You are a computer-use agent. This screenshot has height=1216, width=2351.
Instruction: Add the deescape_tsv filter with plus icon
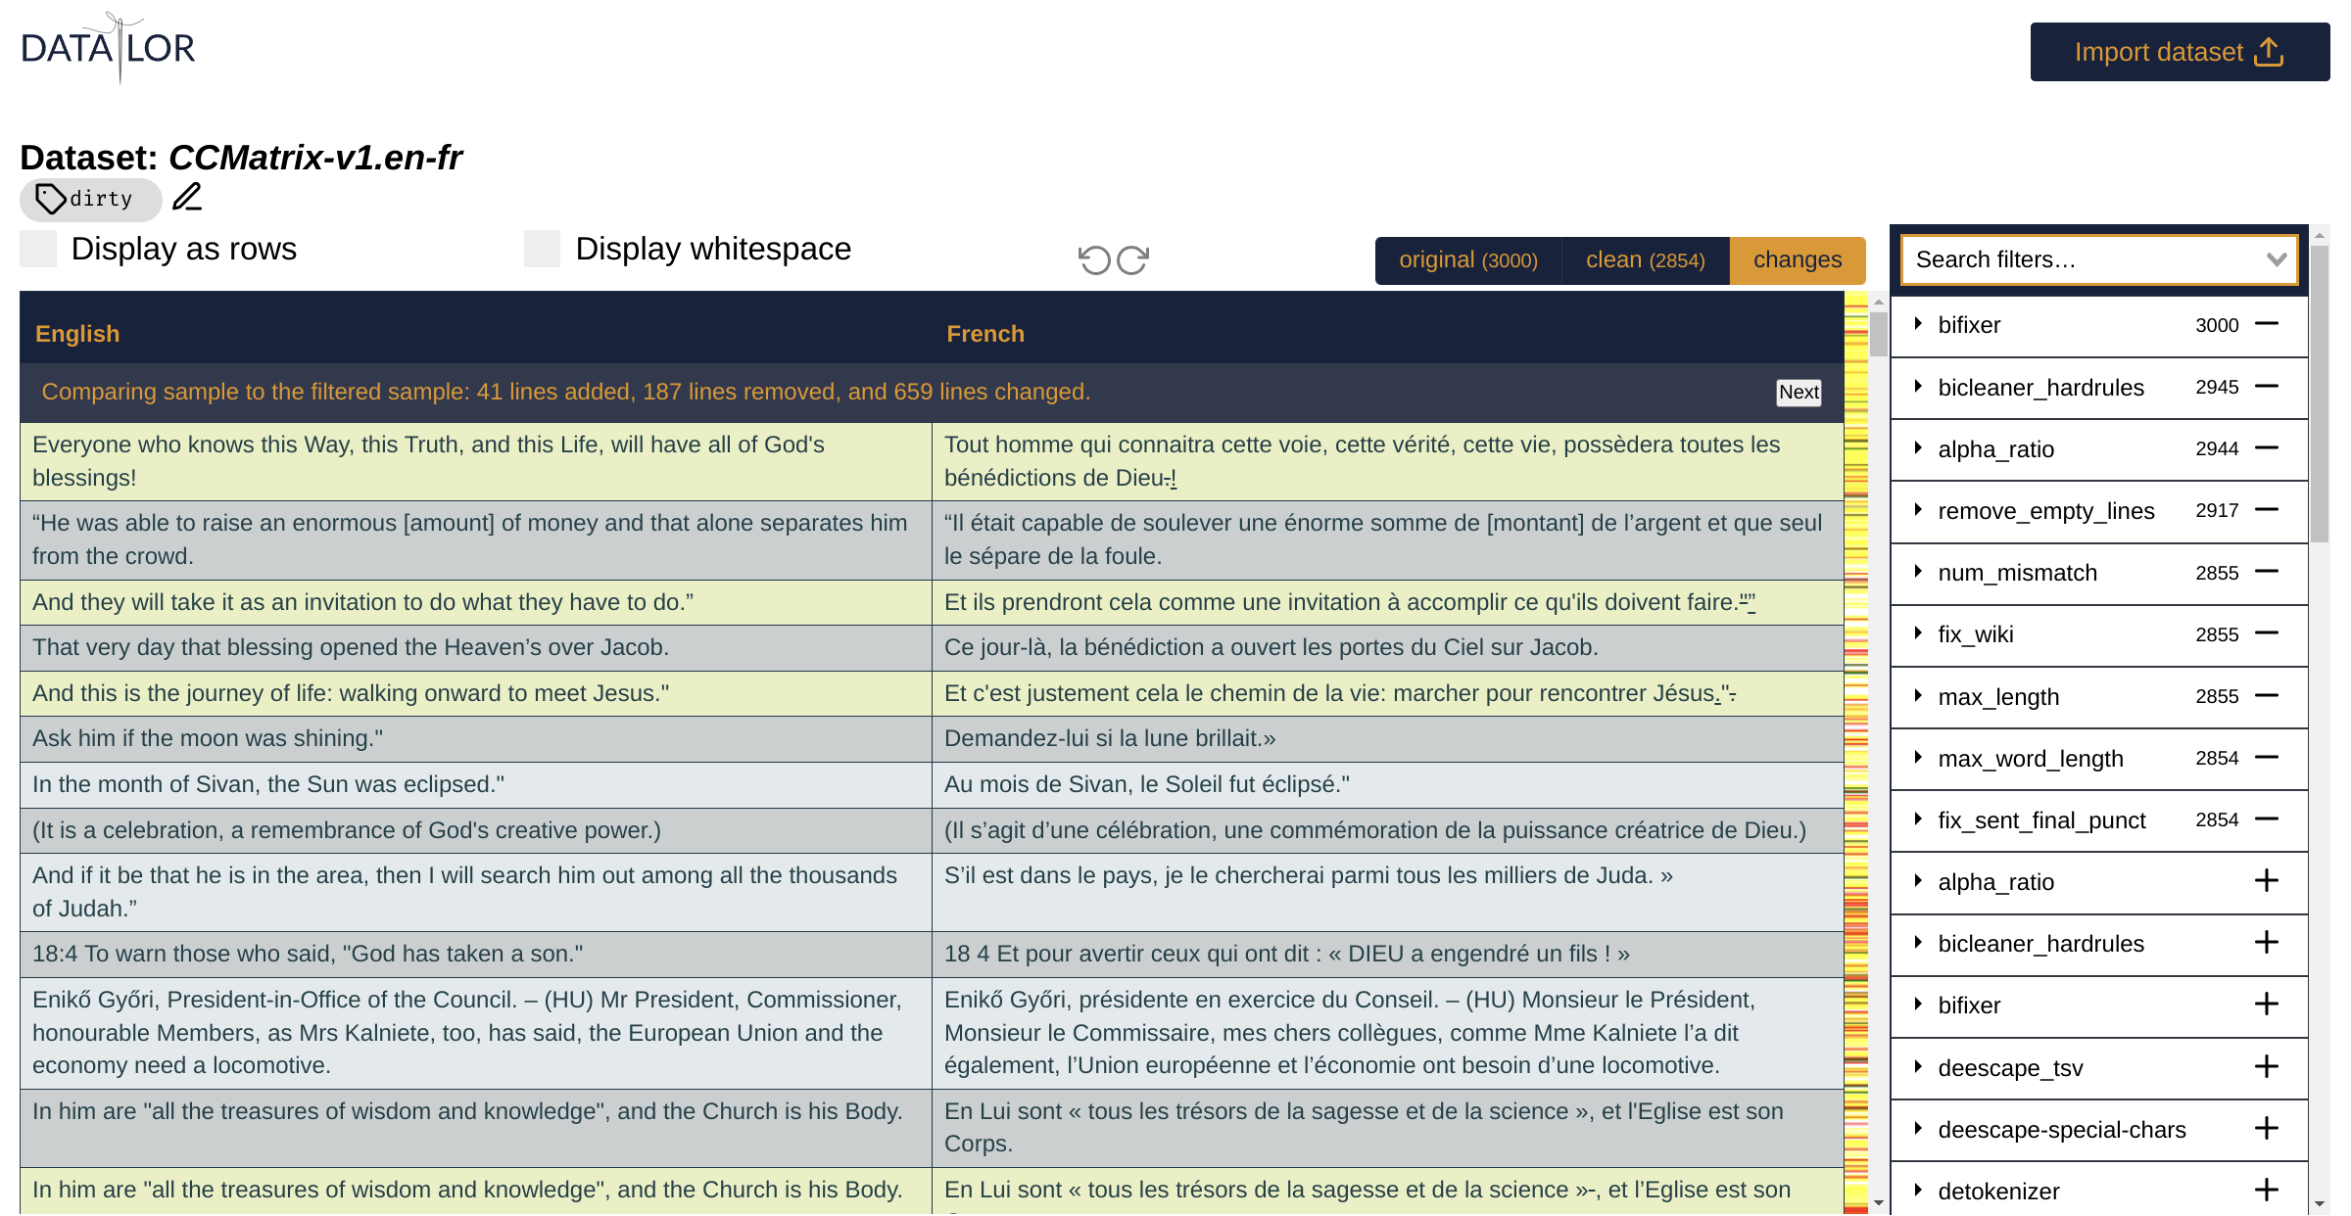(2267, 1067)
